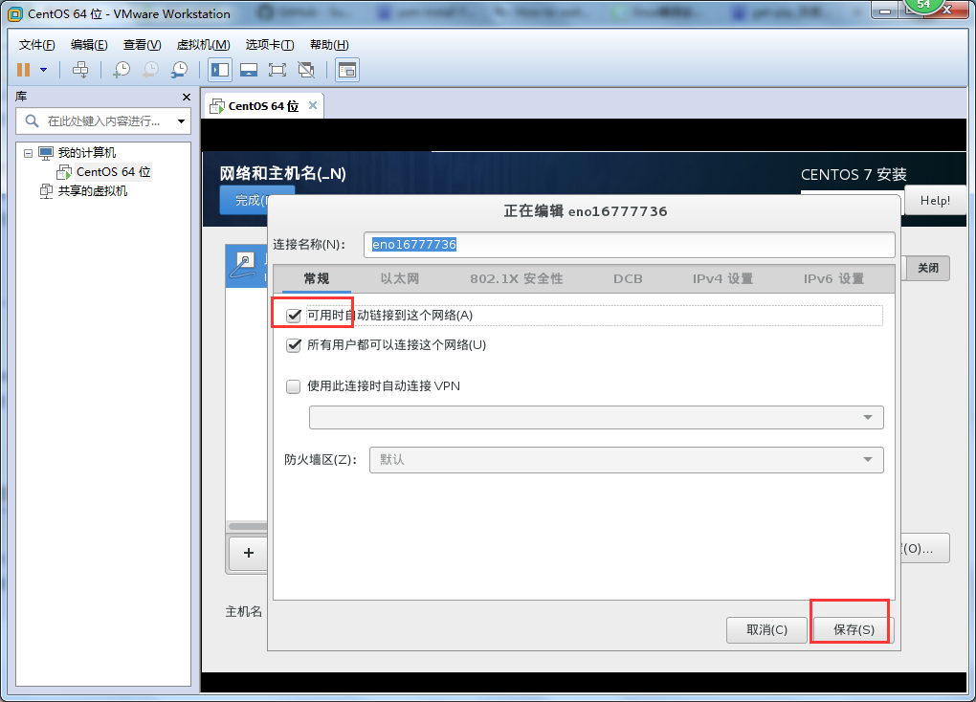Image resolution: width=976 pixels, height=702 pixels.
Task: Open the snapshot manager icon
Action: coord(179,70)
